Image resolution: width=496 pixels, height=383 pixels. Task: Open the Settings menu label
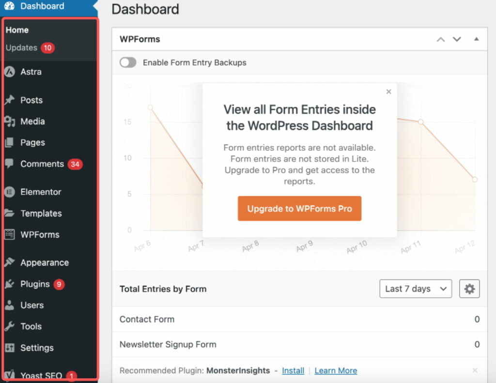coord(37,348)
